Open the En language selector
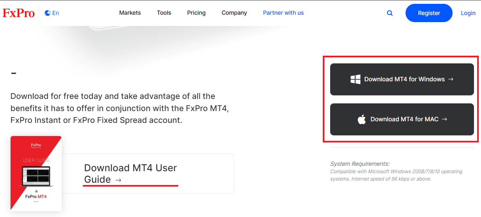Viewport: 481px width, 217px height. pos(54,13)
